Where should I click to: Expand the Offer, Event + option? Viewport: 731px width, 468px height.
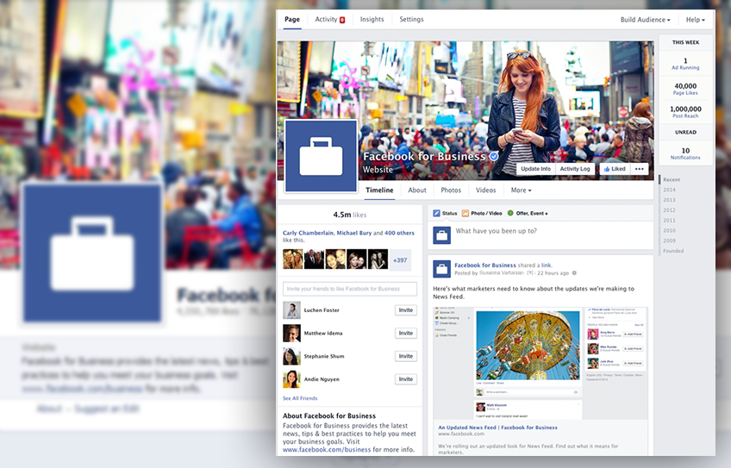[x=528, y=213]
